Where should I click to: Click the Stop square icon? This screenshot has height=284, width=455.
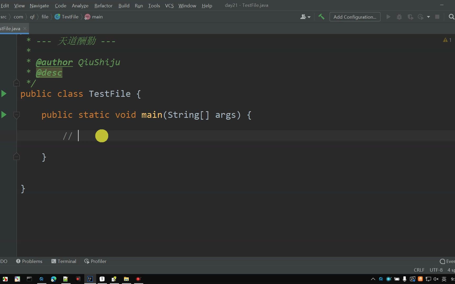point(437,17)
